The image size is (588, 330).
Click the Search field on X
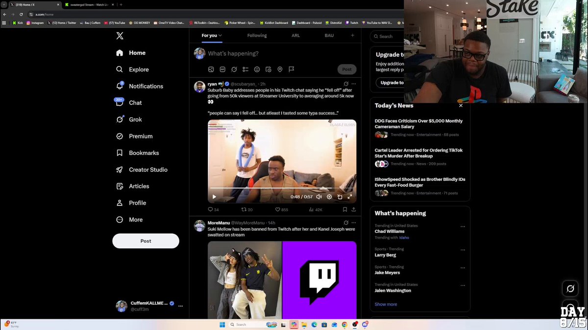pyautogui.click(x=387, y=36)
